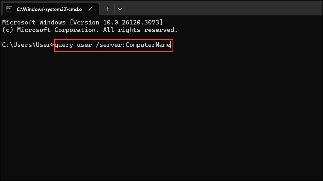This screenshot has width=323, height=181.
Task: Click the "/server:ComputerName" parameter text
Action: pos(133,45)
